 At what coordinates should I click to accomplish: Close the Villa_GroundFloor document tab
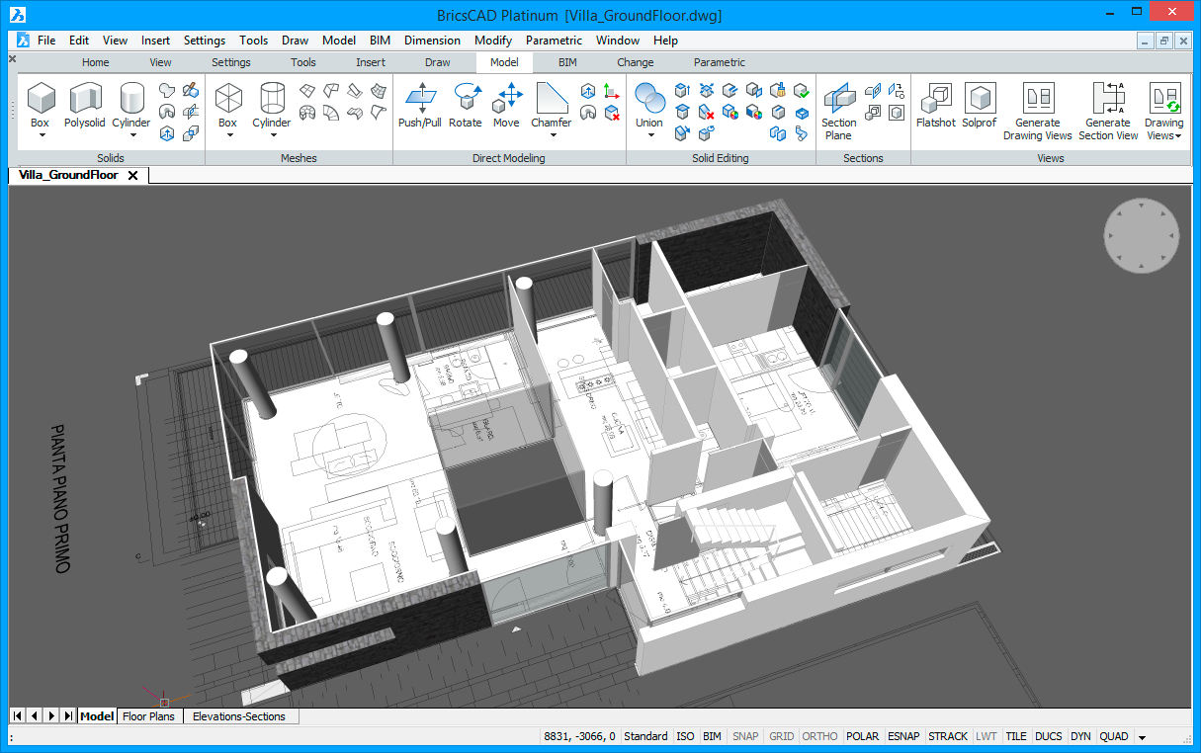point(132,176)
